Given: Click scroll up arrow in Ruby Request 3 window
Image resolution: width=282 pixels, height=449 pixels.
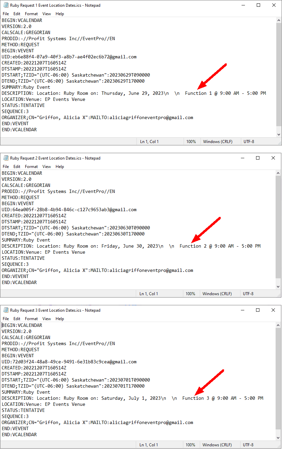Looking at the screenshot, I should coord(278,325).
